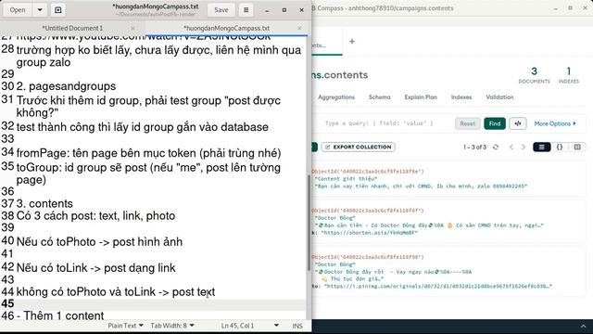Screen dimensions: 593x334
Task: Click line 42 'Nếu có toLink -> post dạng link'
Action: (95, 268)
